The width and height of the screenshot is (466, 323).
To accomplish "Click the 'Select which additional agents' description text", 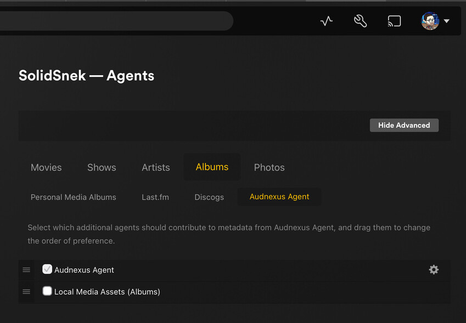I will tap(229, 234).
